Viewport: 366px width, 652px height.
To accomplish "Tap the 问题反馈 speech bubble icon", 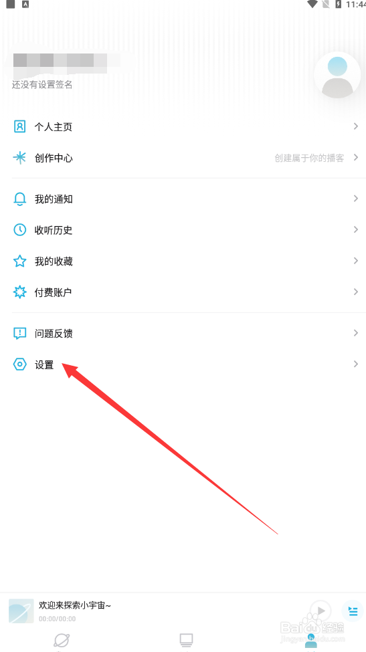I will [19, 333].
